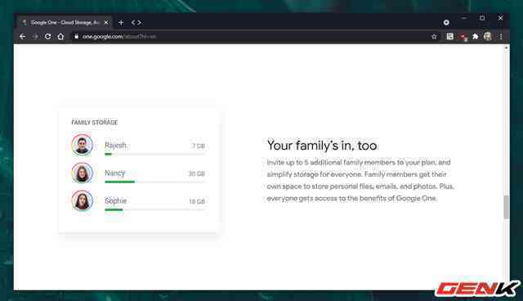The height and width of the screenshot is (301, 523).
Task: Reload the Google One page
Action: click(x=47, y=36)
